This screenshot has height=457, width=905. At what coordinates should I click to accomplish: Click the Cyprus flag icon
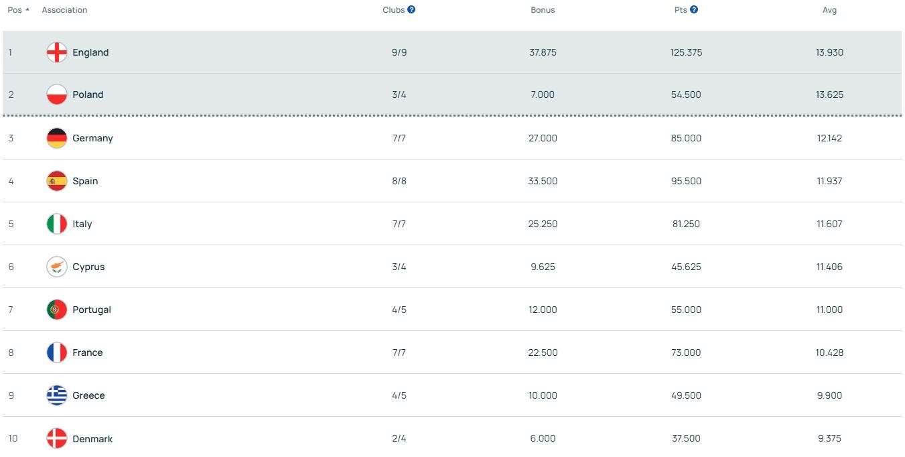(x=57, y=267)
